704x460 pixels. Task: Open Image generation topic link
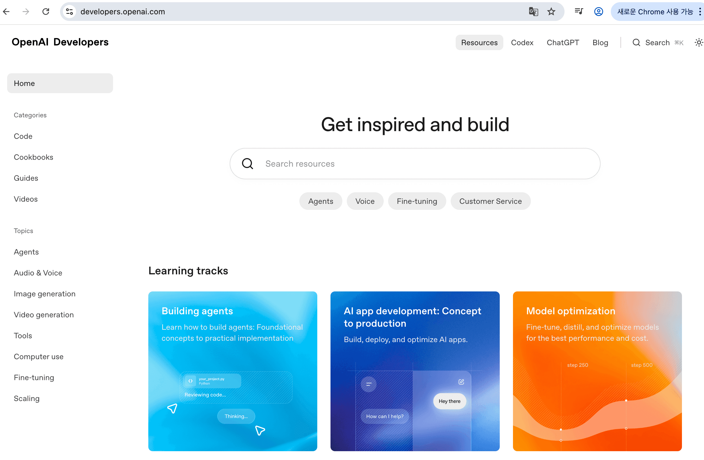[x=45, y=294]
